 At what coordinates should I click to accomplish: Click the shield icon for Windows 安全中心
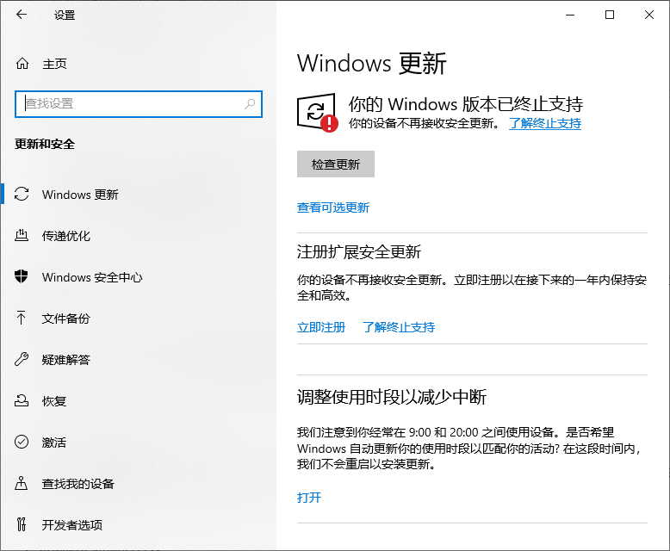pyautogui.click(x=22, y=276)
